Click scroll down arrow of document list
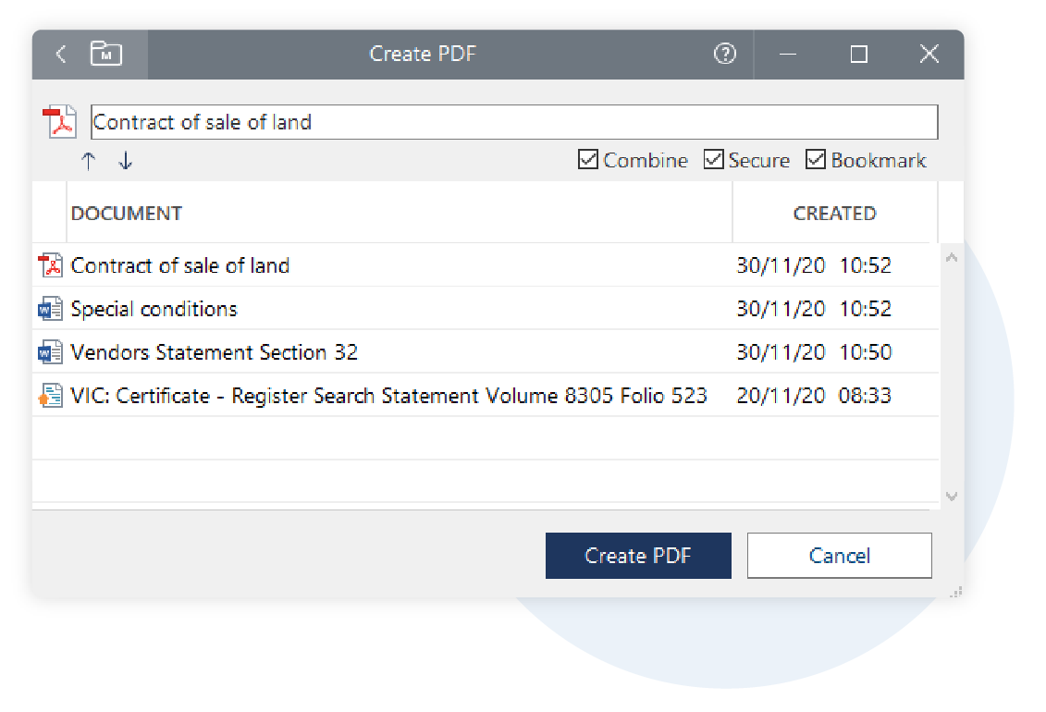 952,496
